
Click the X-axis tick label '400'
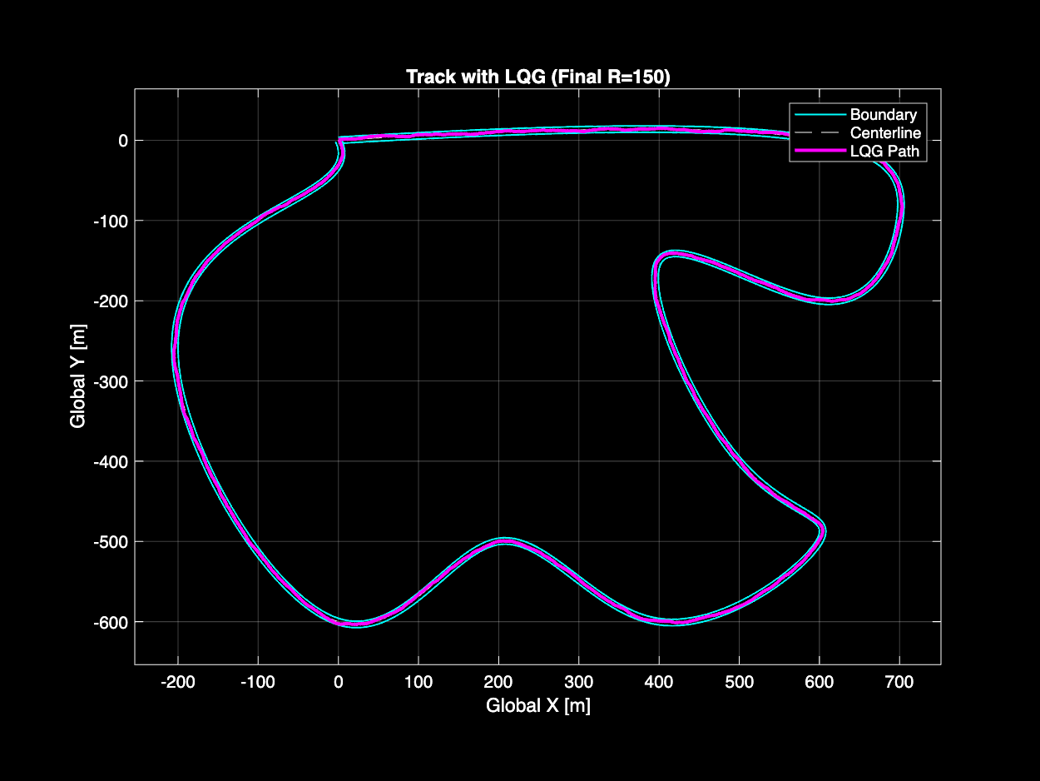659,683
